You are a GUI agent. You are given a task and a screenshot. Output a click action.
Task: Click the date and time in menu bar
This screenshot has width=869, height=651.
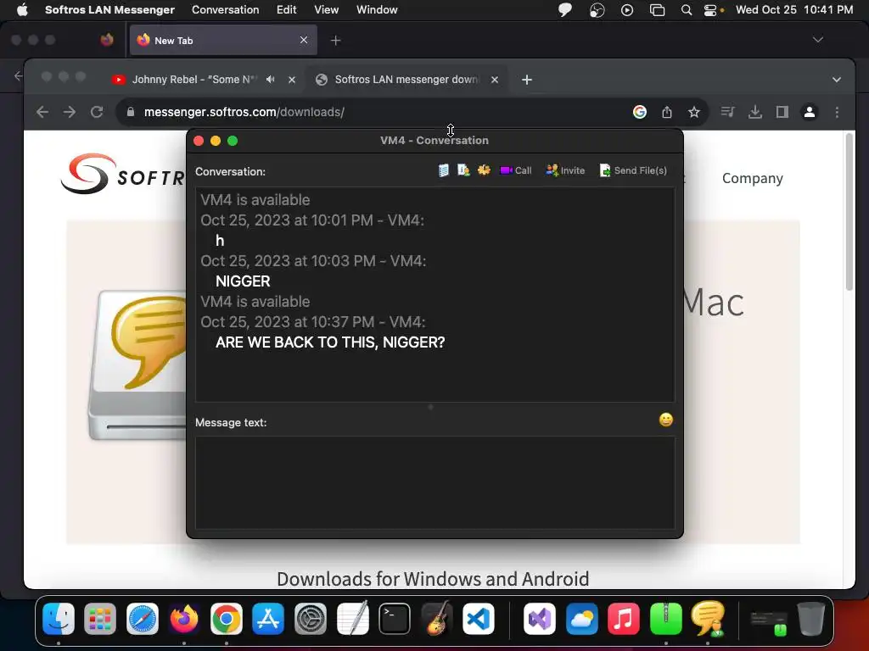[x=794, y=9]
